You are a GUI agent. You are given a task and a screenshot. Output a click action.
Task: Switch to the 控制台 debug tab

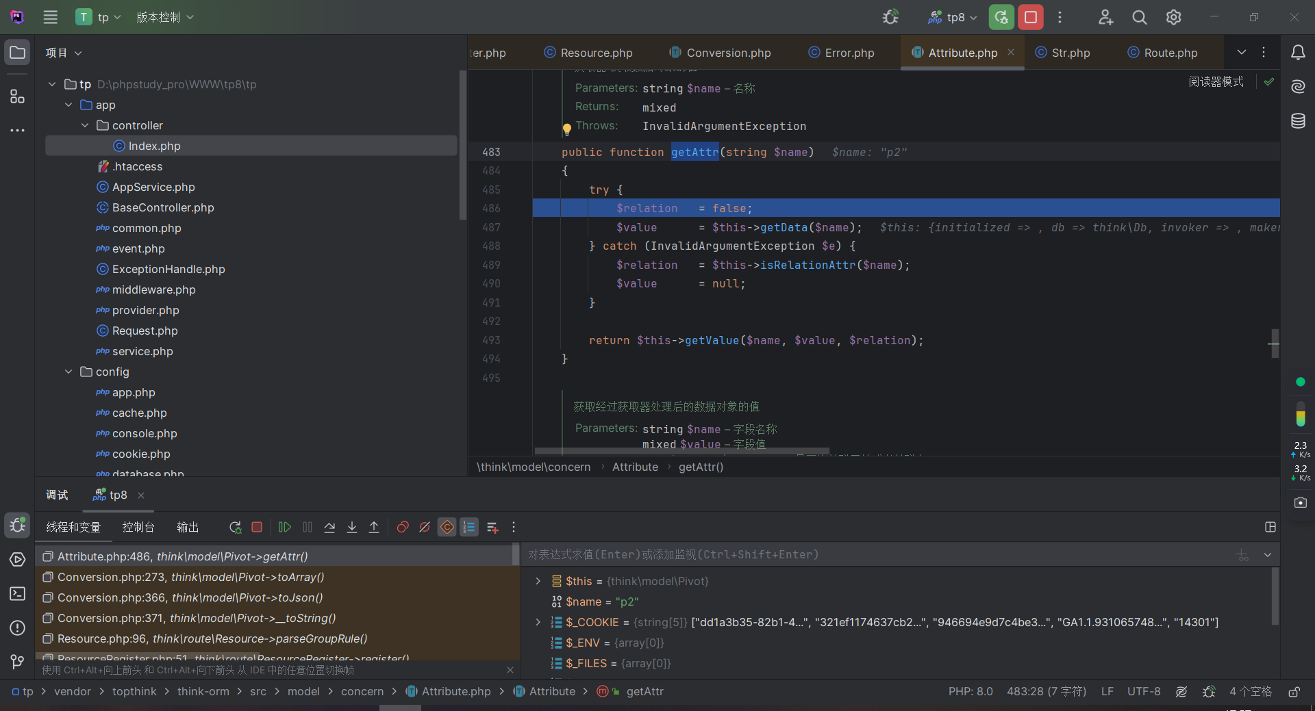tap(138, 527)
